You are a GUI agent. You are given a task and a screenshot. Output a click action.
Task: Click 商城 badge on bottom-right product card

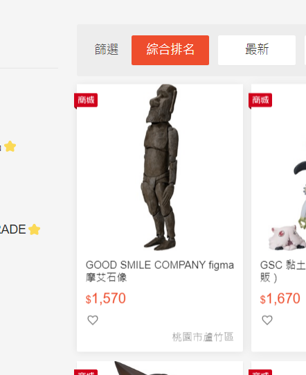pos(260,372)
